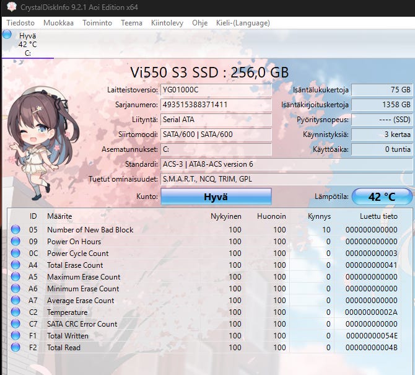Click status orb for Number of New Bad Block
This screenshot has height=375, width=415.
pyautogui.click(x=15, y=229)
